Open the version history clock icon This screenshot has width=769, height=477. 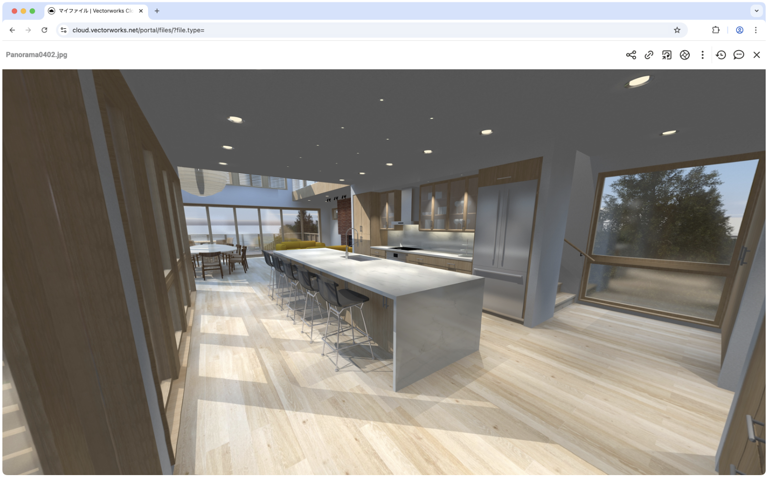pyautogui.click(x=721, y=55)
